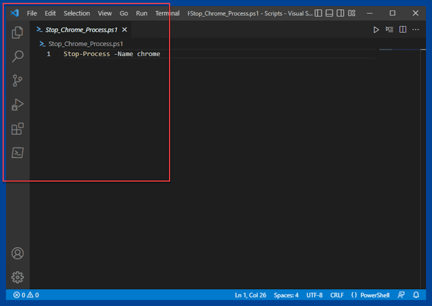Click the vertical editor scrollbar
Screen dimensions: 432x306
point(423,168)
